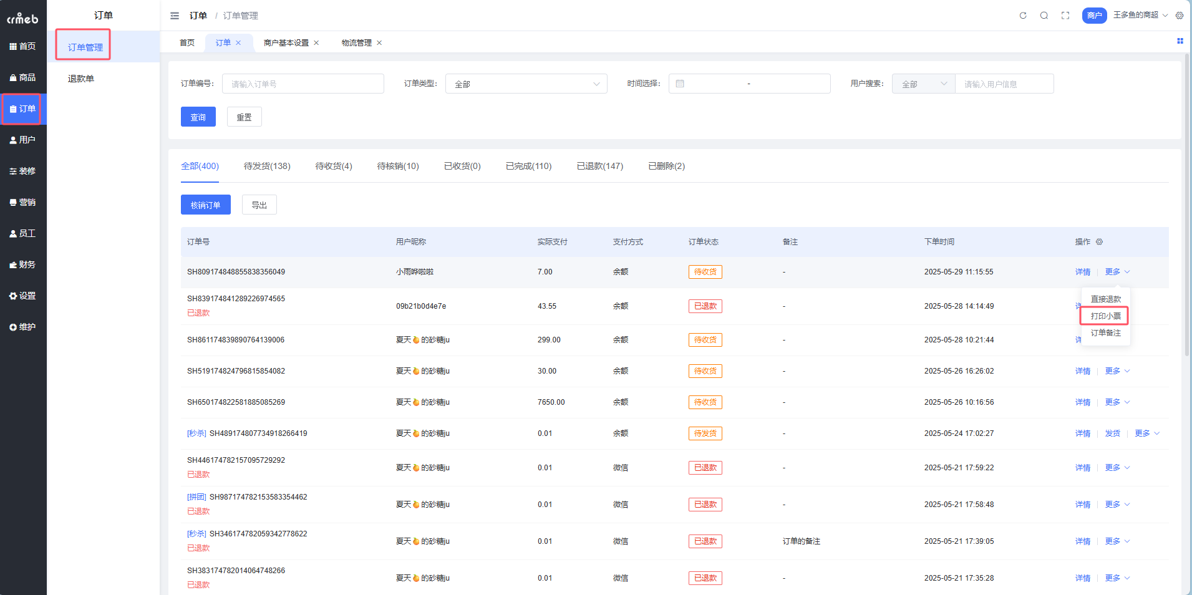This screenshot has width=1192, height=595.
Task: Expand the 用户搜索 type dropdown
Action: [923, 84]
